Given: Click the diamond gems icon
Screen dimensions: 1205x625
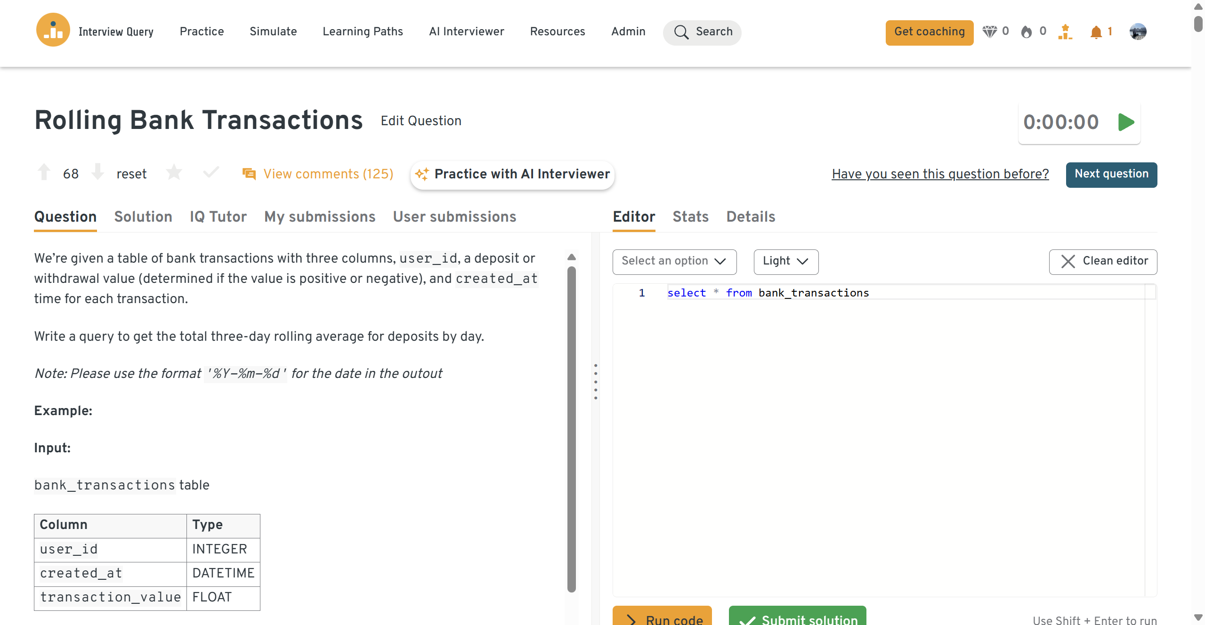Looking at the screenshot, I should 989,32.
